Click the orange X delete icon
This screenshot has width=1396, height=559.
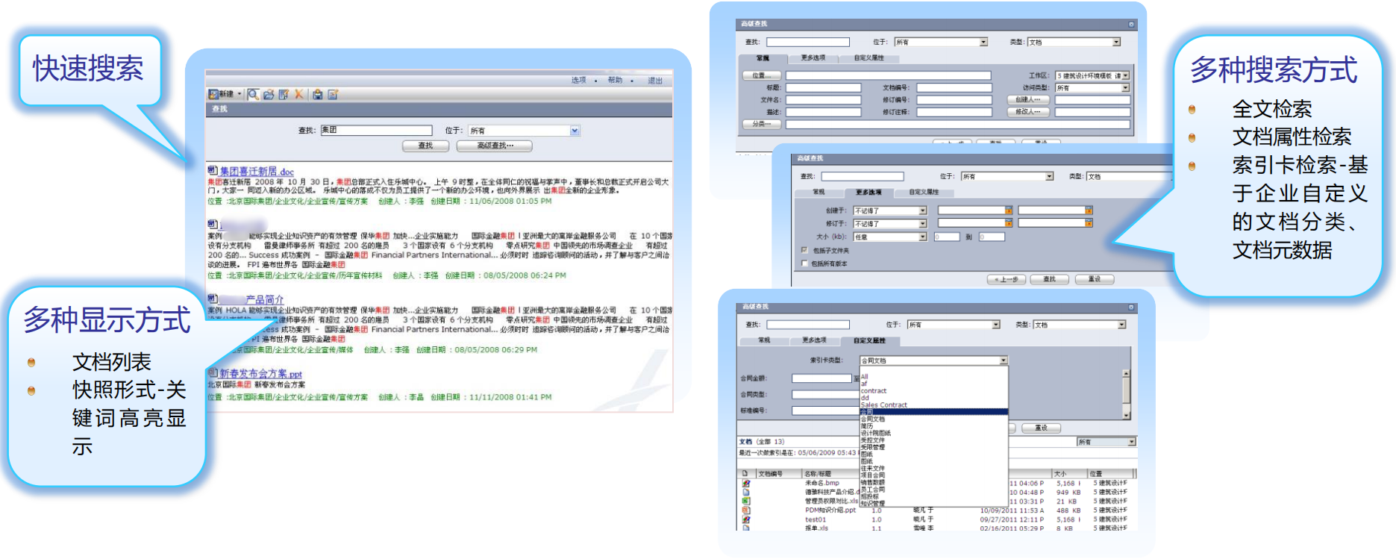click(298, 94)
